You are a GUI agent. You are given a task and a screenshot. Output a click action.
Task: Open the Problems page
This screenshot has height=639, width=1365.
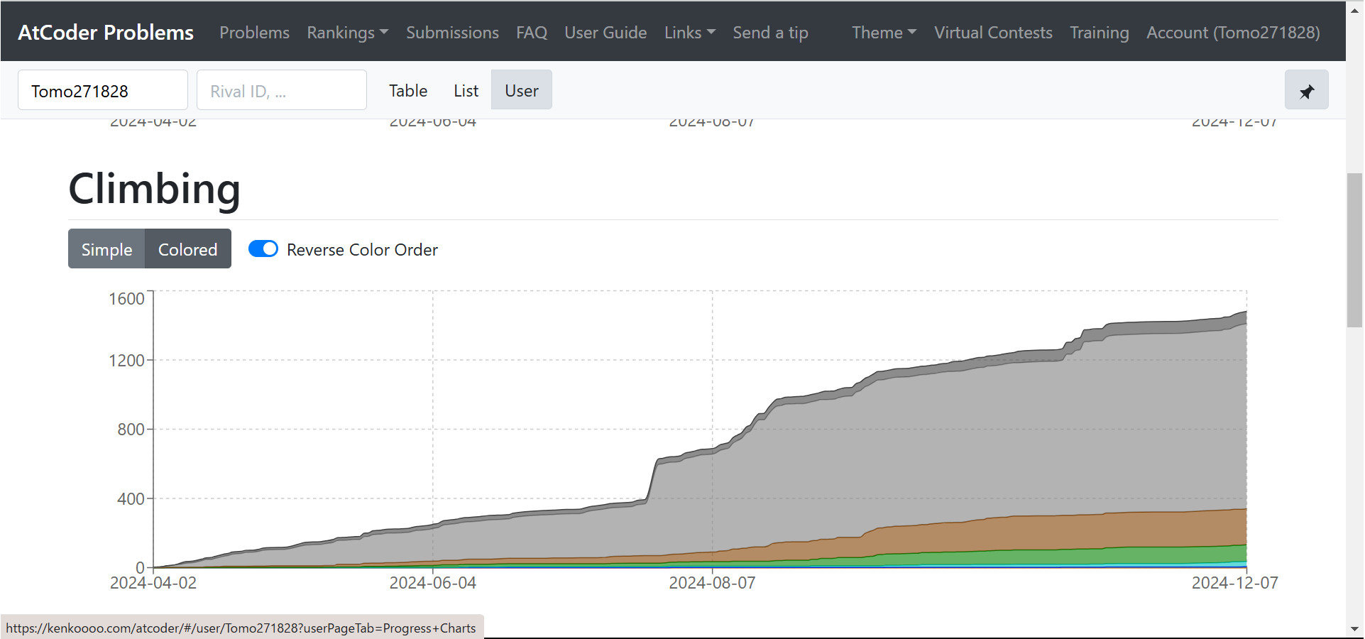[254, 33]
